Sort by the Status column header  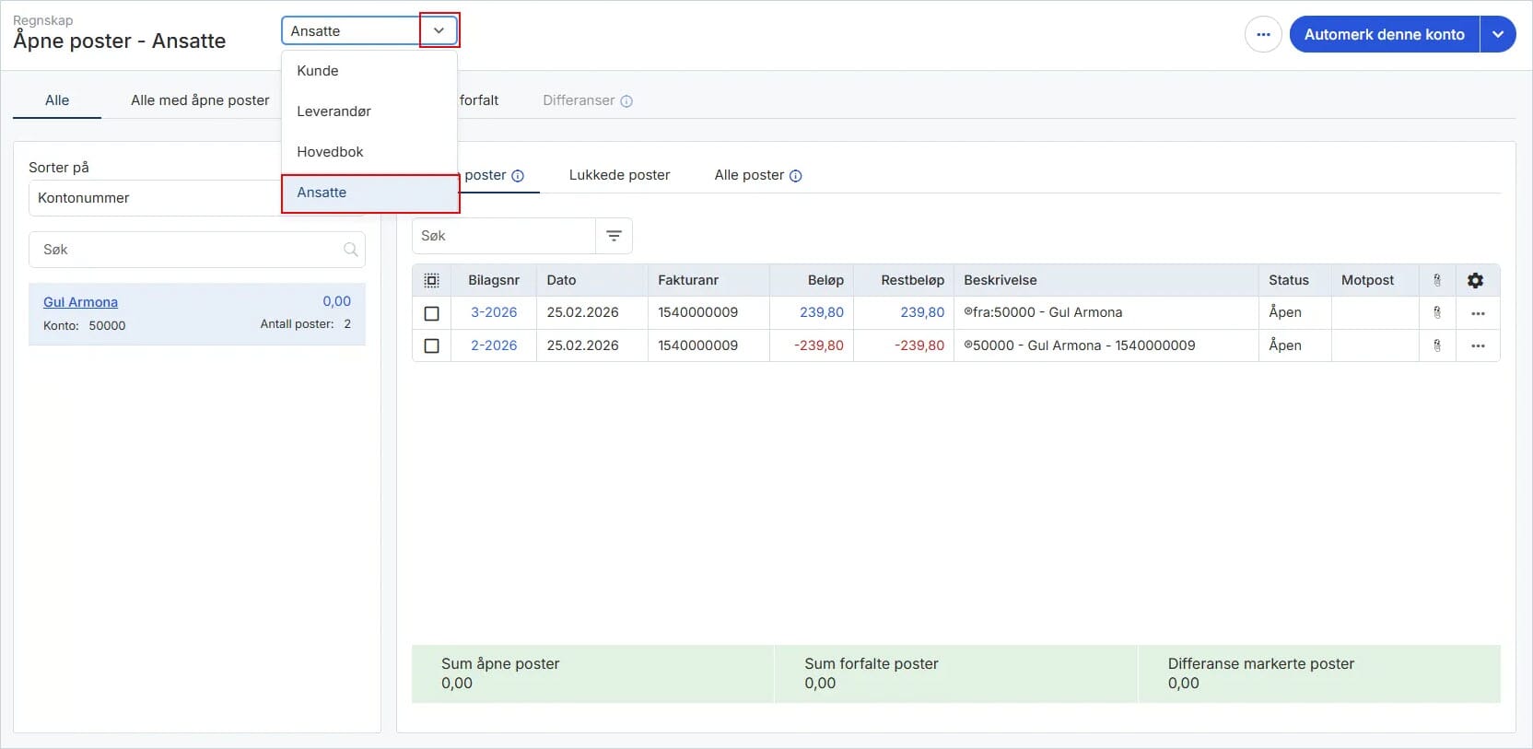coord(1294,280)
